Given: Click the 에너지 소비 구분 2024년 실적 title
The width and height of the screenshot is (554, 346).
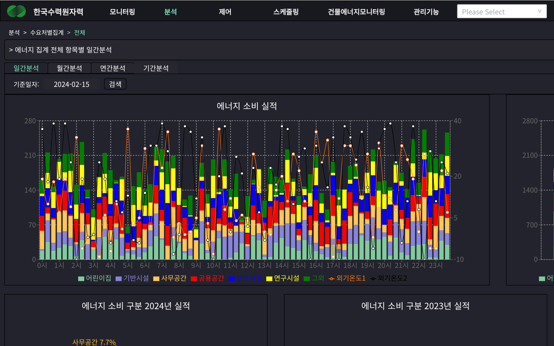Looking at the screenshot, I should (x=136, y=306).
